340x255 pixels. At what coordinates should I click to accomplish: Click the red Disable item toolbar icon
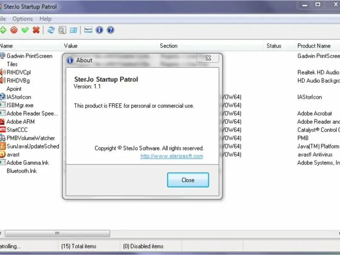14,30
